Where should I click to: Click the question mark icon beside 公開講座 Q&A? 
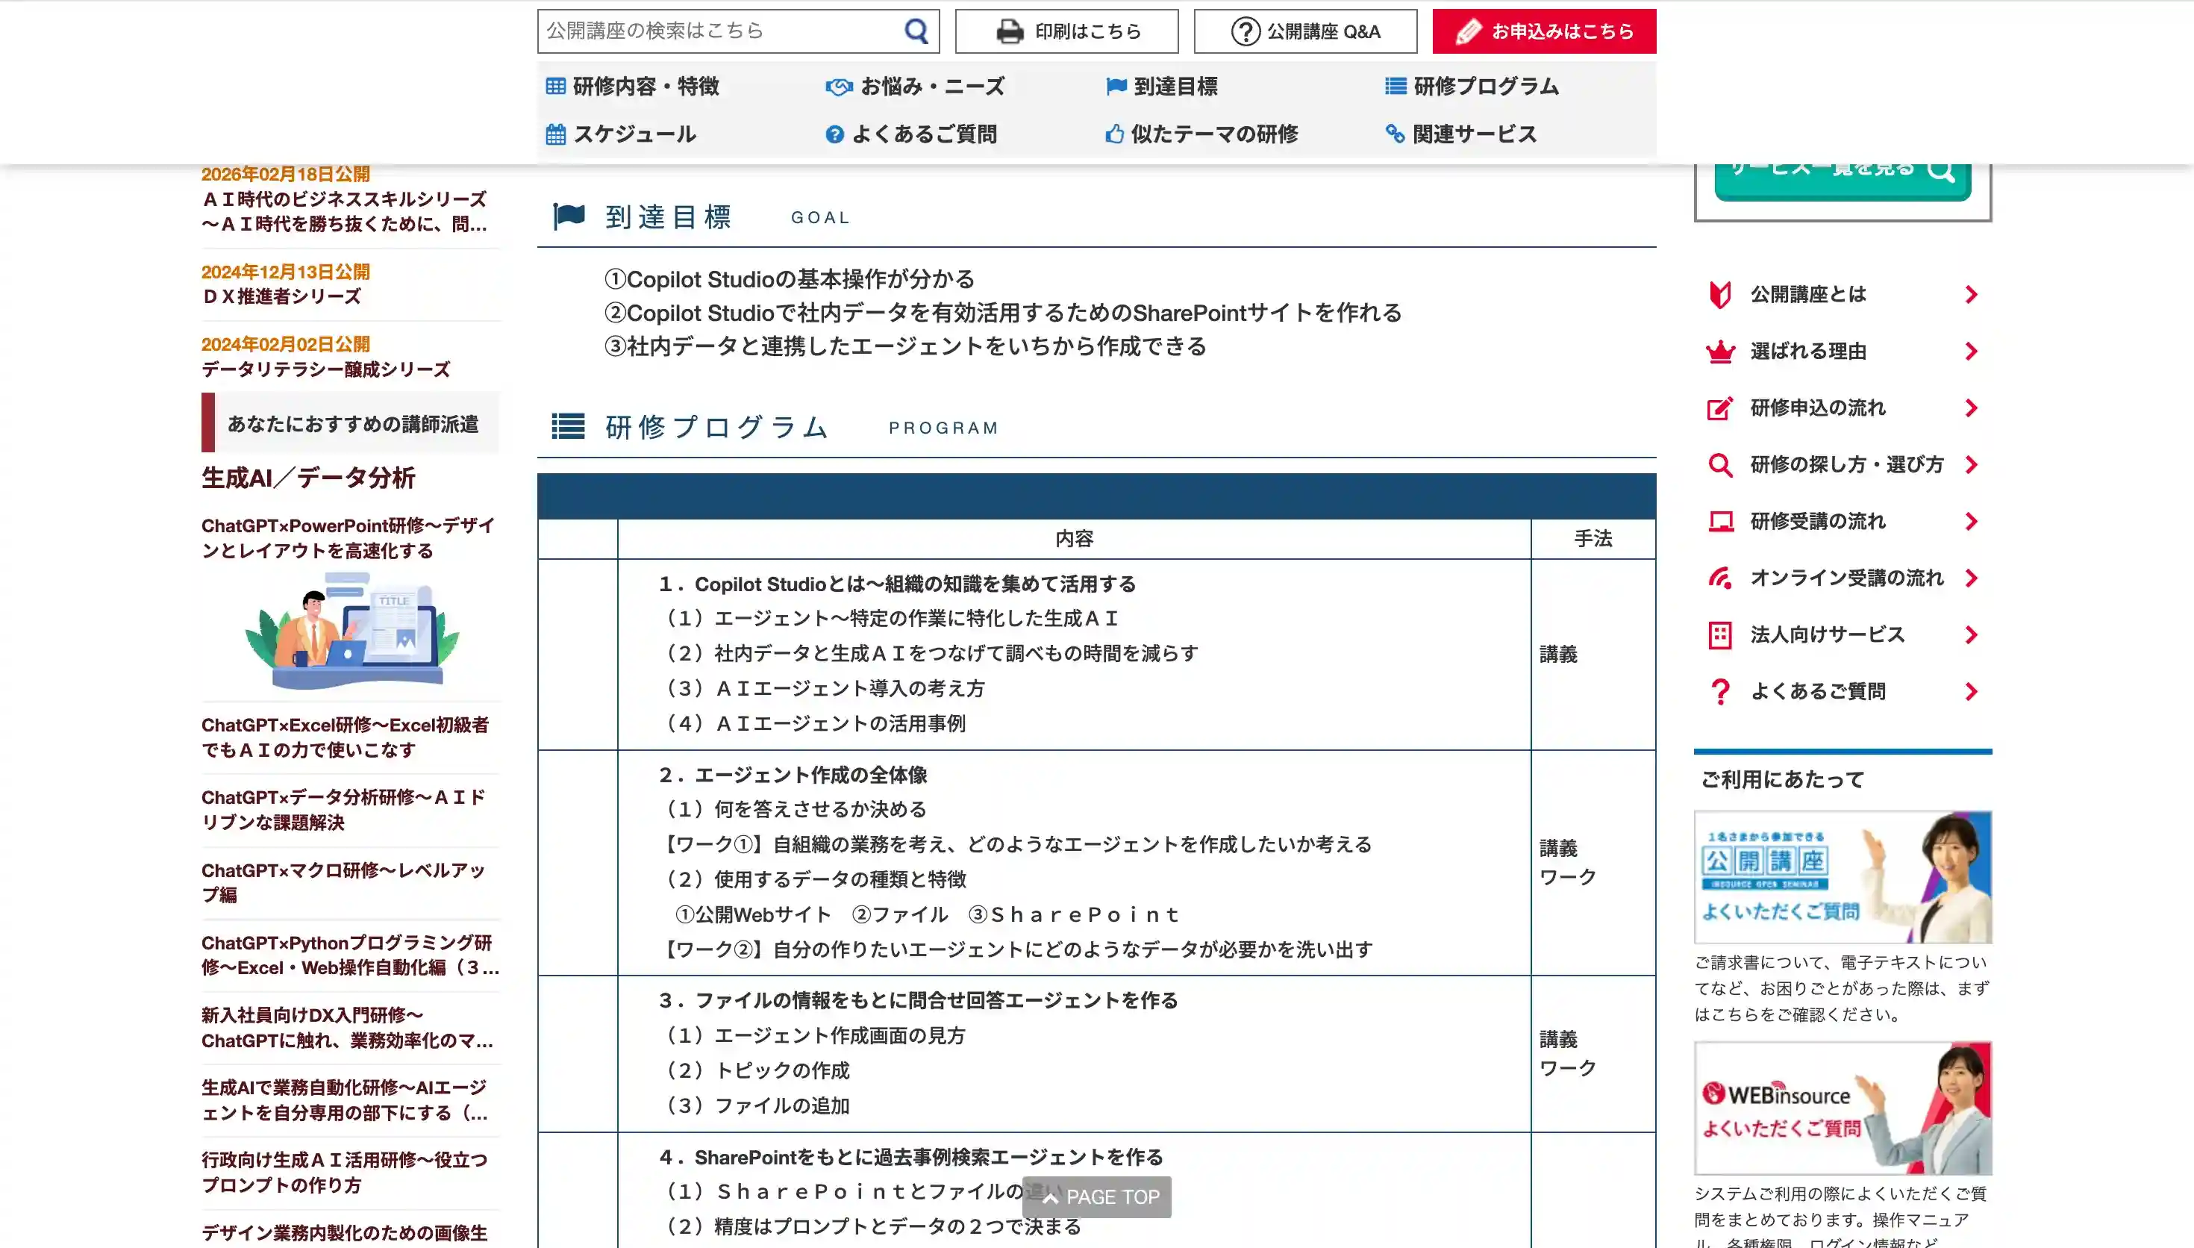[x=1245, y=31]
